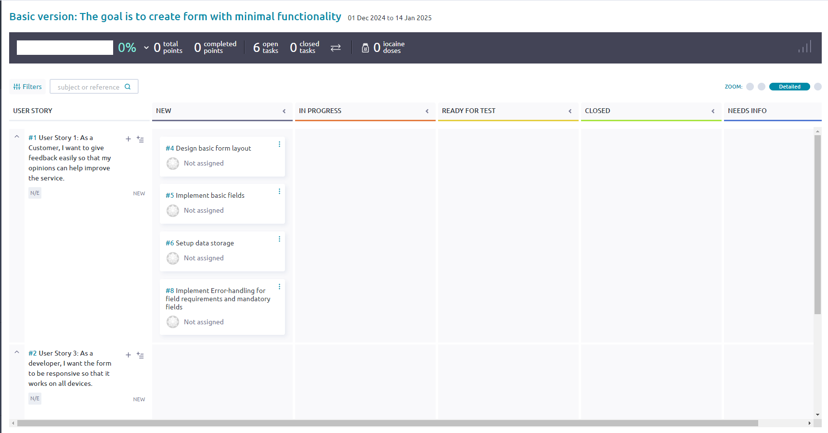
Task: Open the burndown graph bars icon
Action: 805,47
